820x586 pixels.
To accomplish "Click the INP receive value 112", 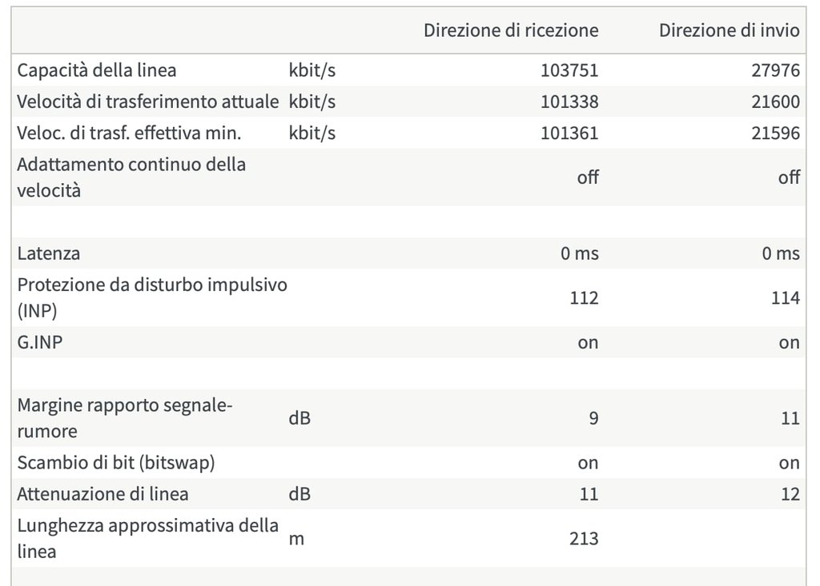I will pyautogui.click(x=584, y=298).
